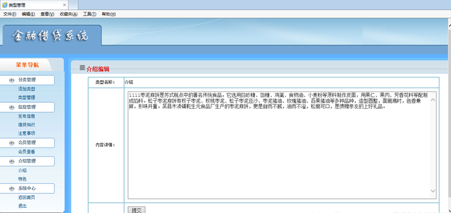Open the 类型管理 sidebar link
The image size is (451, 213).
27,98
